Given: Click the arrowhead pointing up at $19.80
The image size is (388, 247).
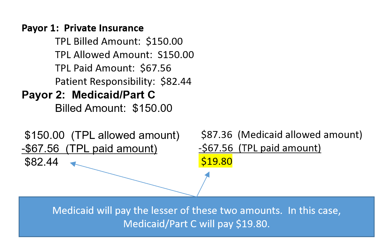Looking at the screenshot, I should (208, 174).
